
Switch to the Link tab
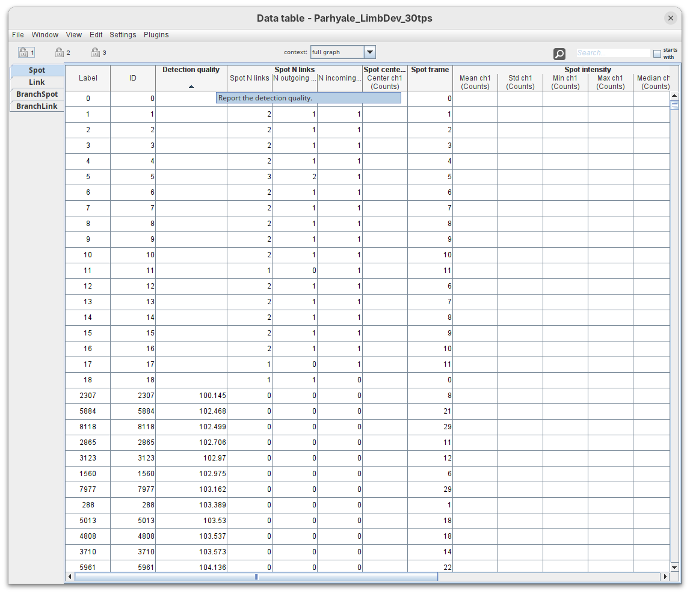pyautogui.click(x=37, y=82)
